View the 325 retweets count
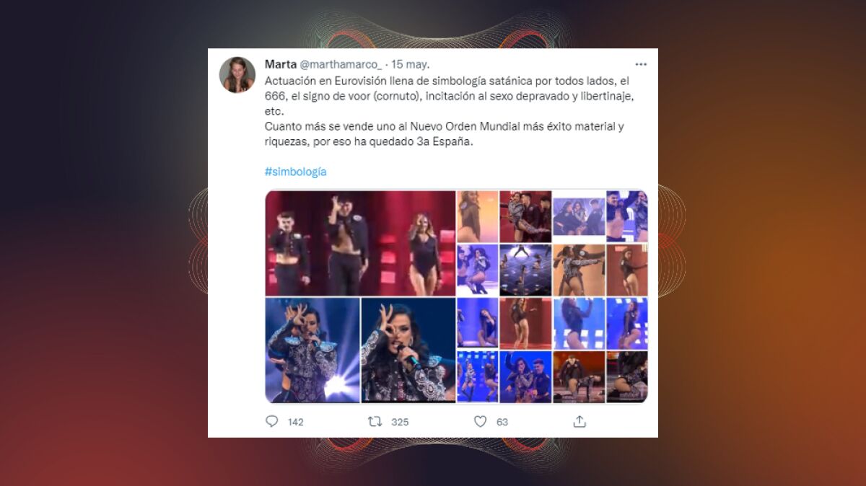 click(400, 422)
